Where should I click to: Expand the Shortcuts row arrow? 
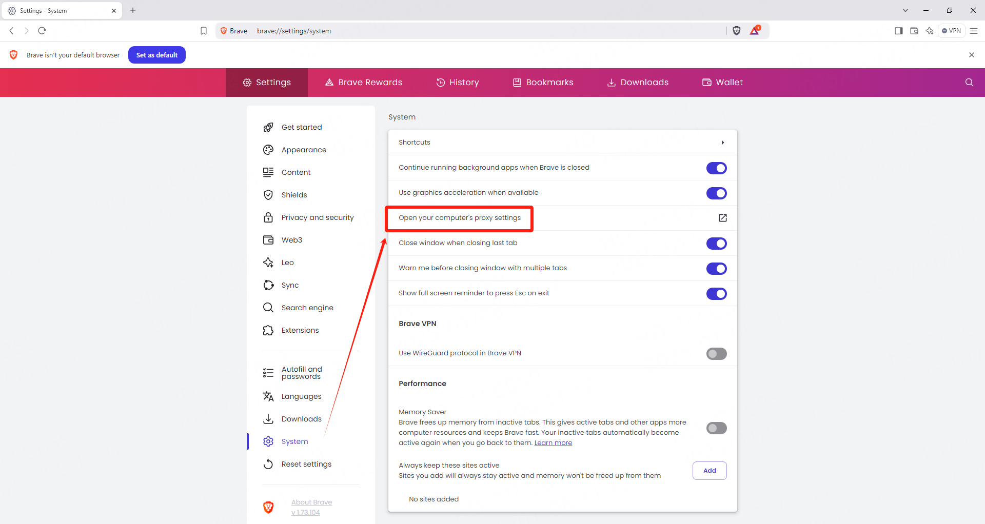[722, 143]
